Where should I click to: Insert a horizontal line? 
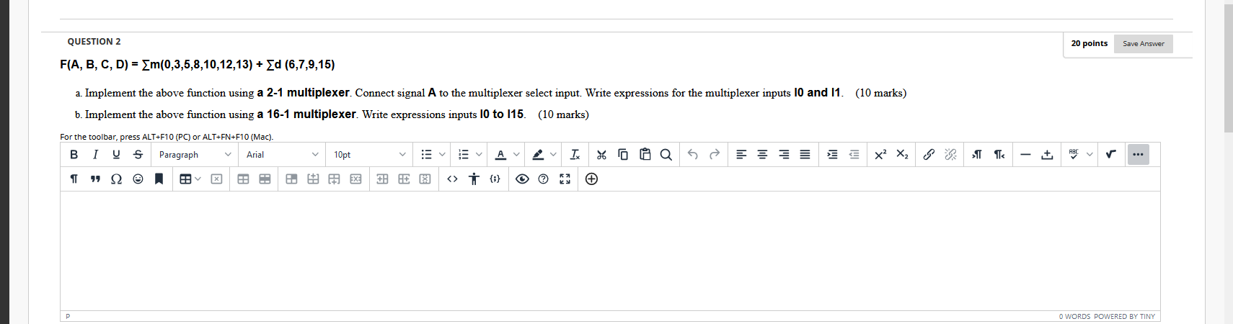tap(1025, 154)
